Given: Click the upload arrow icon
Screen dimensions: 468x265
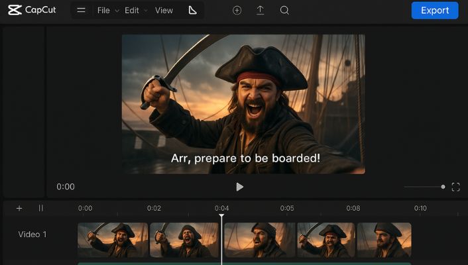Looking at the screenshot, I should click(261, 11).
